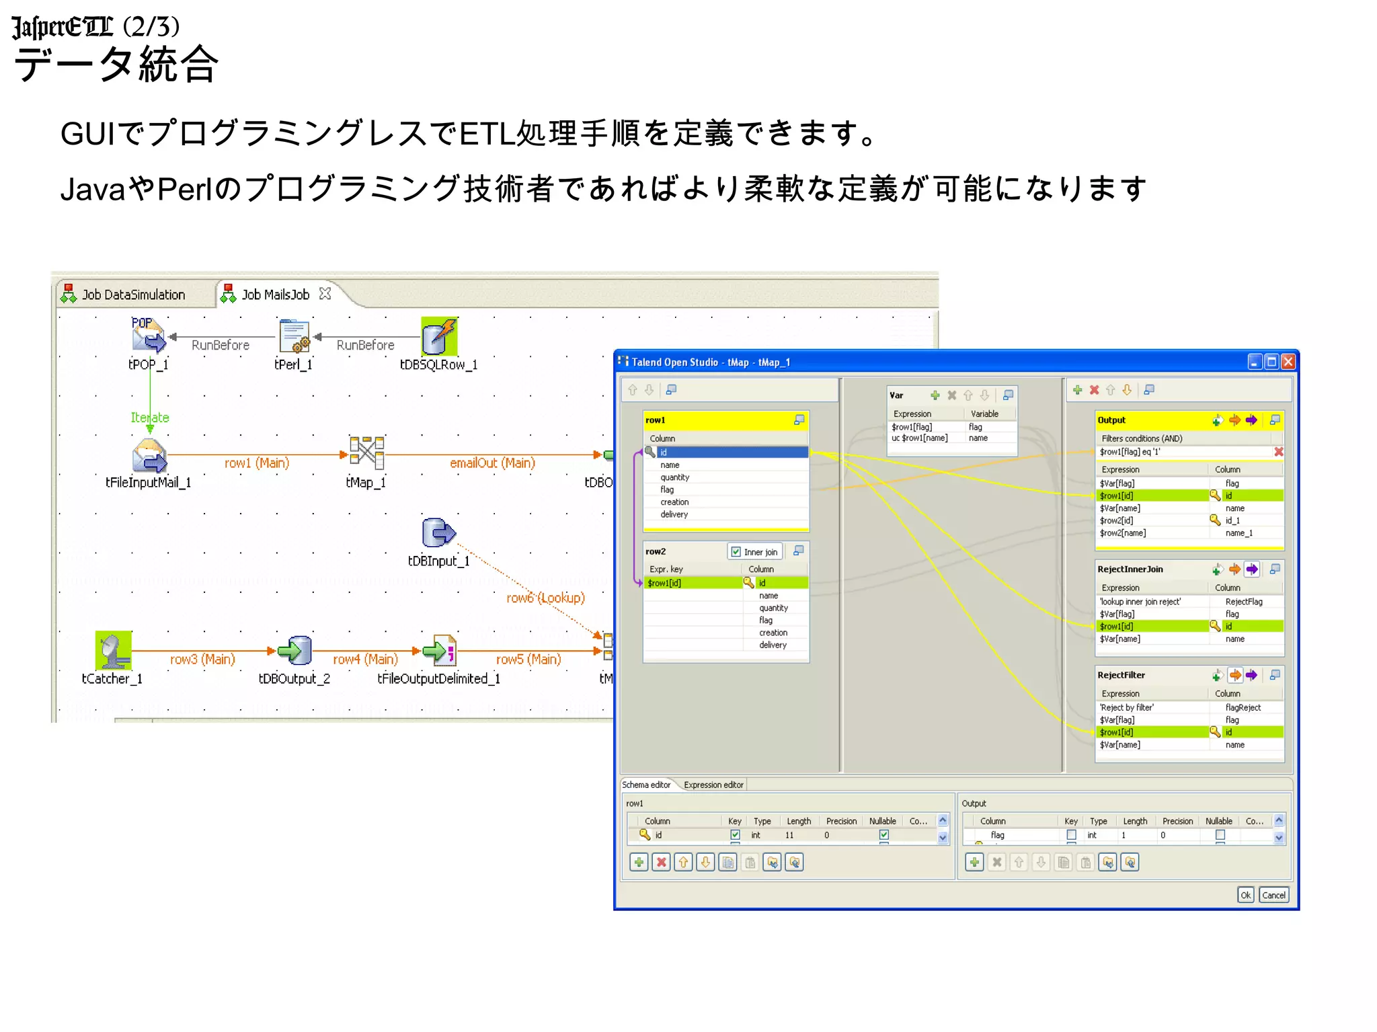Toggle purple inner join reject on RejectInnerJoin
This screenshot has width=1377, height=1032.
coord(1251,569)
